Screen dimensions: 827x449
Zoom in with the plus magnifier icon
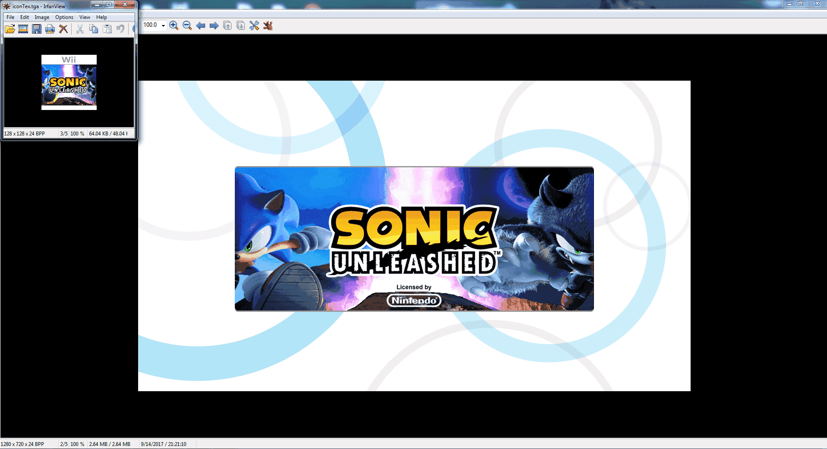[174, 25]
